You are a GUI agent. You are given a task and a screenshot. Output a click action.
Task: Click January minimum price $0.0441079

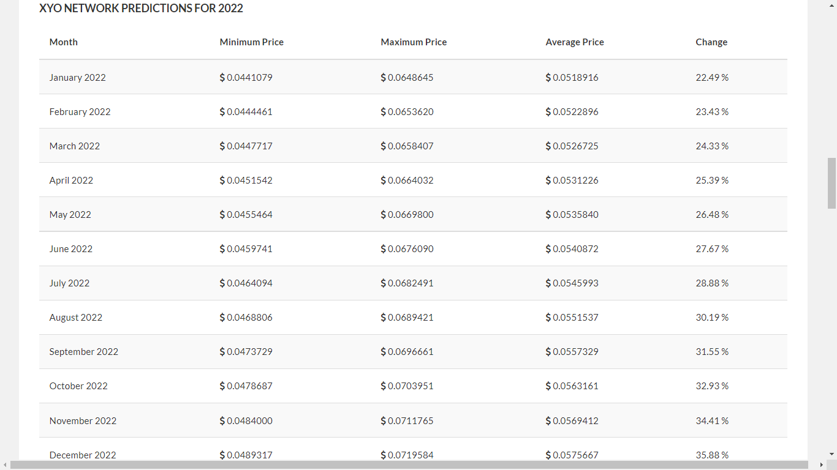(x=246, y=78)
